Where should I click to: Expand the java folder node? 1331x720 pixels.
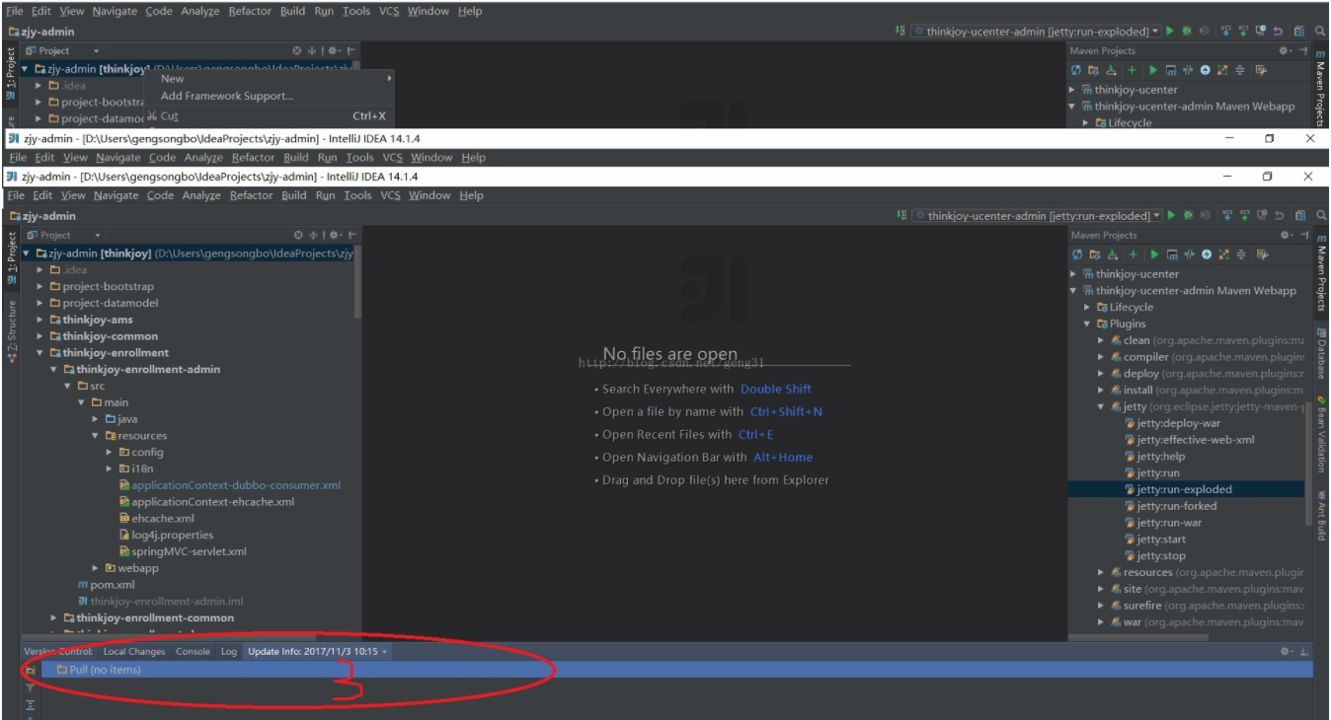coord(96,419)
